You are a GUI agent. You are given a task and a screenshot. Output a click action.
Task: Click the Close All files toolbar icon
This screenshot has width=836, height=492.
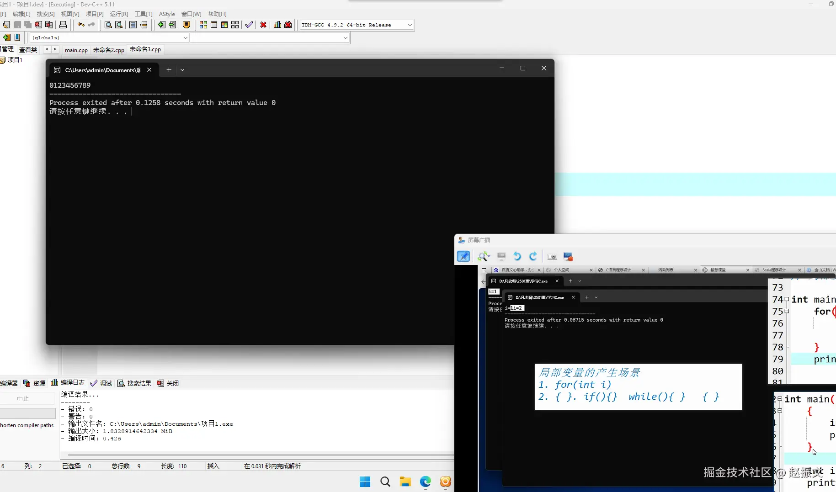pos(49,25)
